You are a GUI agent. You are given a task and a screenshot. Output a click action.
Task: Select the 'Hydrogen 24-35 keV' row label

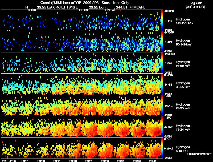[183, 106]
